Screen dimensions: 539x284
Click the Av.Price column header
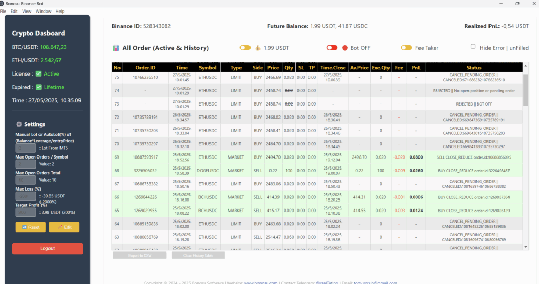[359, 68]
